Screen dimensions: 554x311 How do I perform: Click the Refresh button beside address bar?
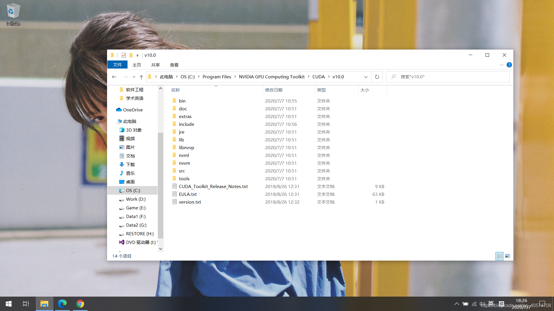click(x=377, y=77)
